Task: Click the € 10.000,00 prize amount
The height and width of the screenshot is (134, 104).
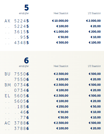Action: [x=60, y=21]
